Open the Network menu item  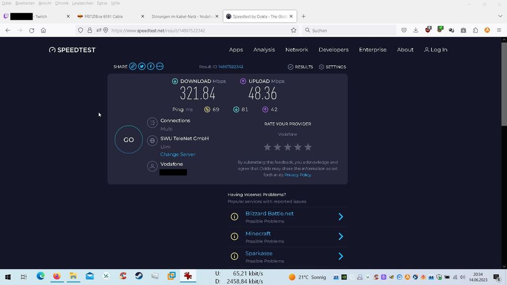[297, 49]
